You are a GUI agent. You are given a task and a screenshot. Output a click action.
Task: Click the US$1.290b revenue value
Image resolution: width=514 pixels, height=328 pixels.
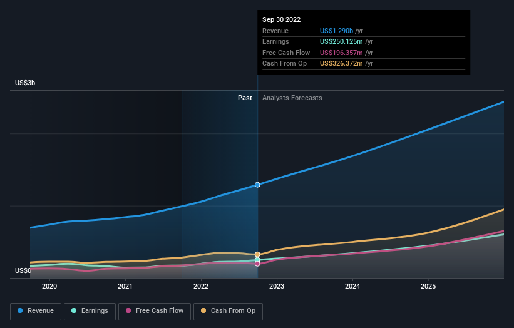pyautogui.click(x=336, y=31)
